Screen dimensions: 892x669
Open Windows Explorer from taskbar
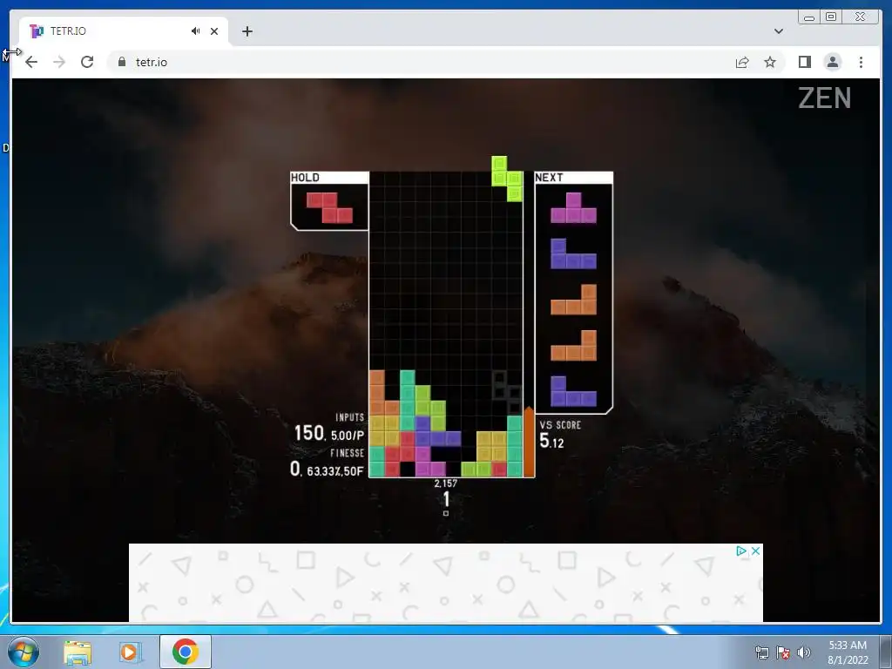[78, 652]
